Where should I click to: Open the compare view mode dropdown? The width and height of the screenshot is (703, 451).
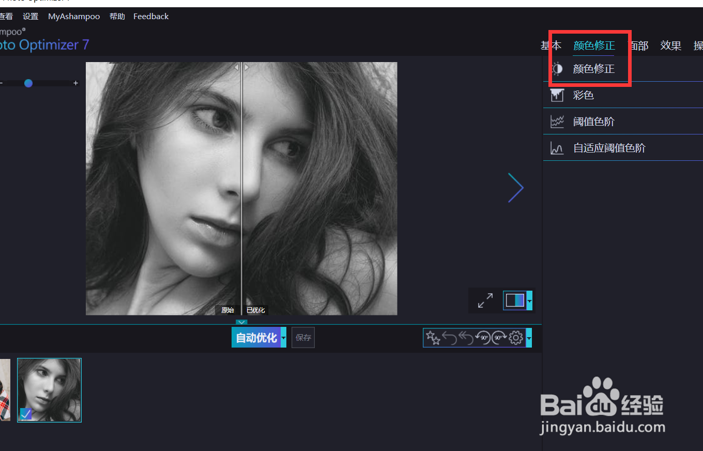click(529, 300)
